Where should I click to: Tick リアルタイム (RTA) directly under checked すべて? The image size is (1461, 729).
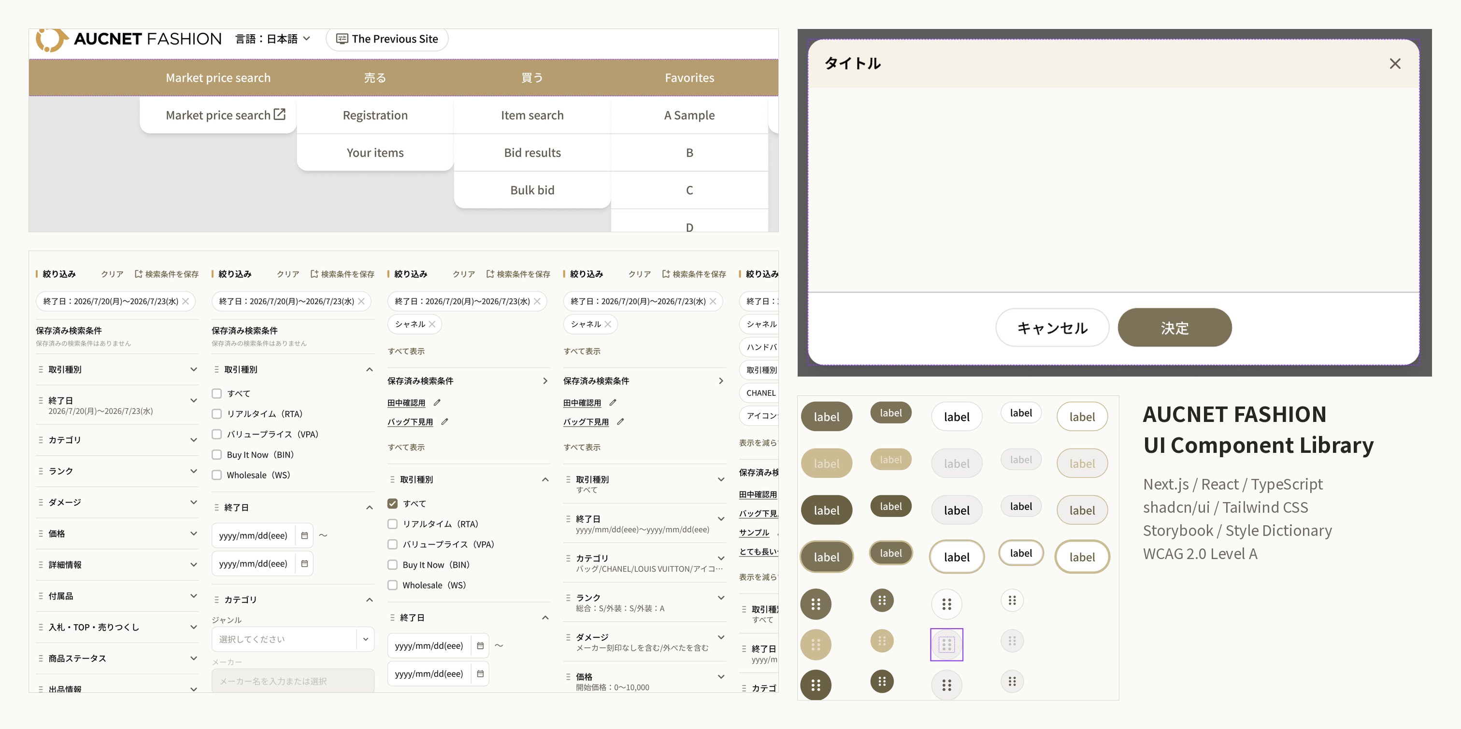click(x=392, y=524)
